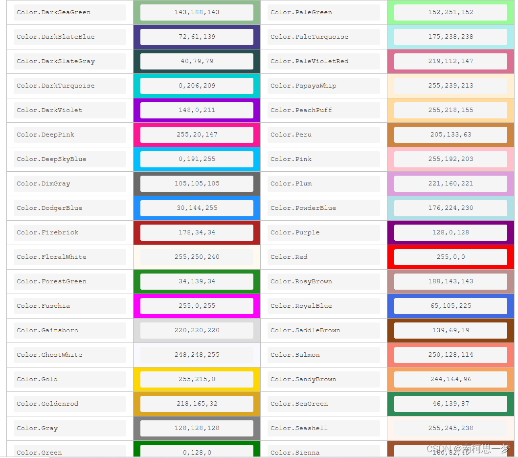
Task: Select the Color.Peru label
Action: 324,135
